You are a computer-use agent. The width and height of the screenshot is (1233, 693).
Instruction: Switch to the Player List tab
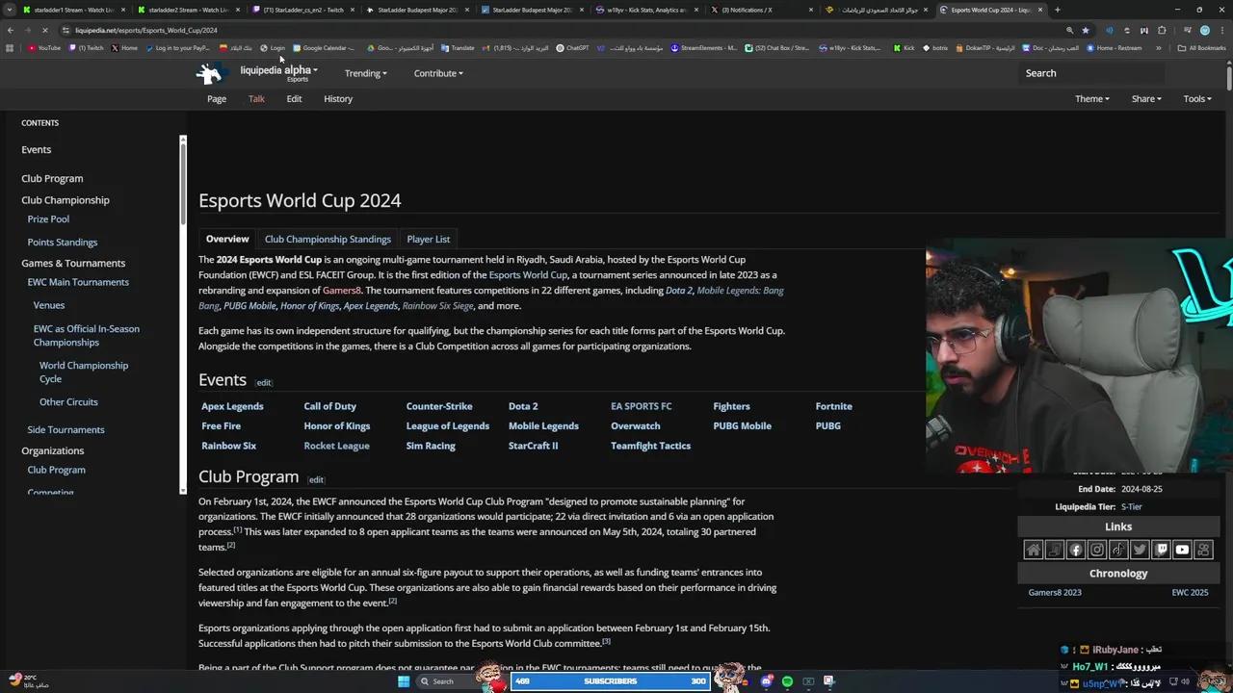coord(429,239)
